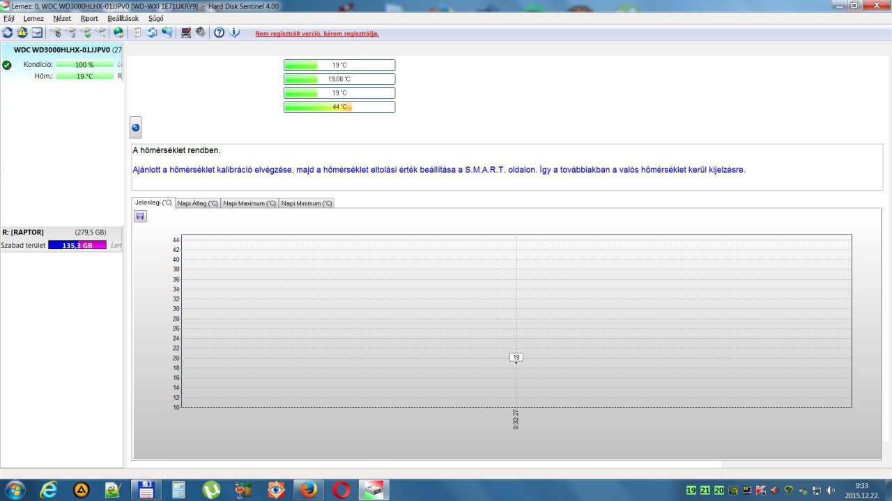This screenshot has height=501, width=892.
Task: Click the save graph floppy icon
Action: click(x=140, y=216)
